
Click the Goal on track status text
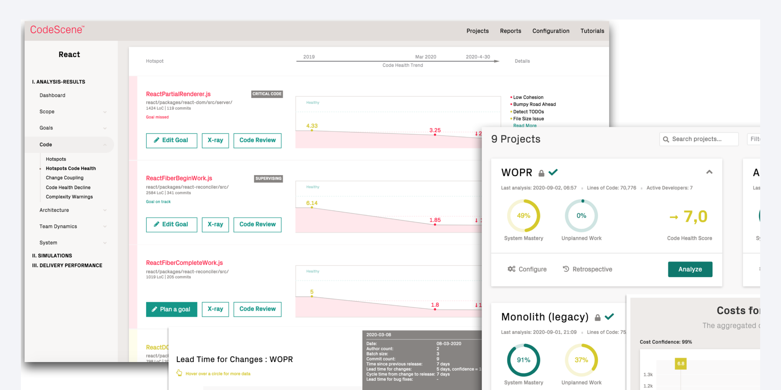[158, 202]
